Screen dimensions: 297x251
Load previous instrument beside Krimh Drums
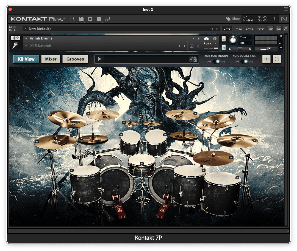(194, 39)
